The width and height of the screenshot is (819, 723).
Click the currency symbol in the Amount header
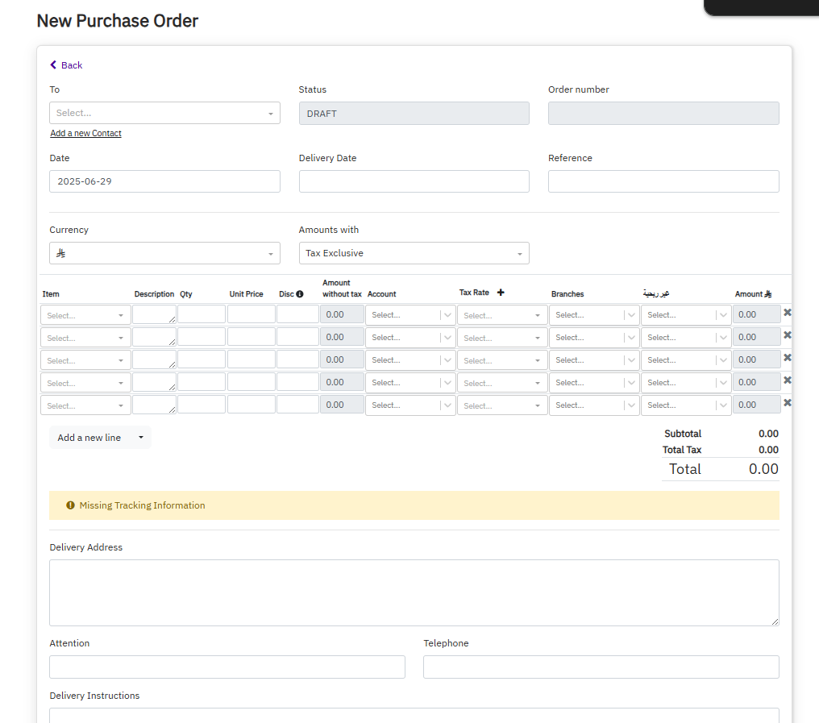pyautogui.click(x=767, y=293)
